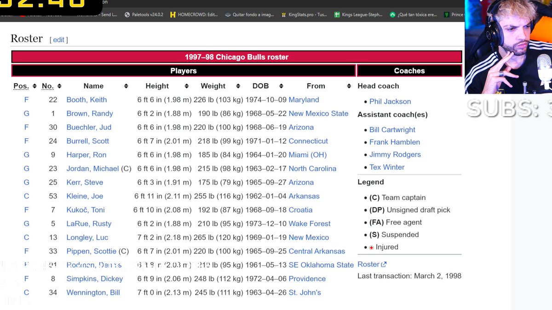Click the Players section header
Screen dimensions: 552x310
click(x=184, y=71)
